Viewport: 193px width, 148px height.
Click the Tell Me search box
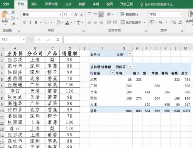[157, 4]
